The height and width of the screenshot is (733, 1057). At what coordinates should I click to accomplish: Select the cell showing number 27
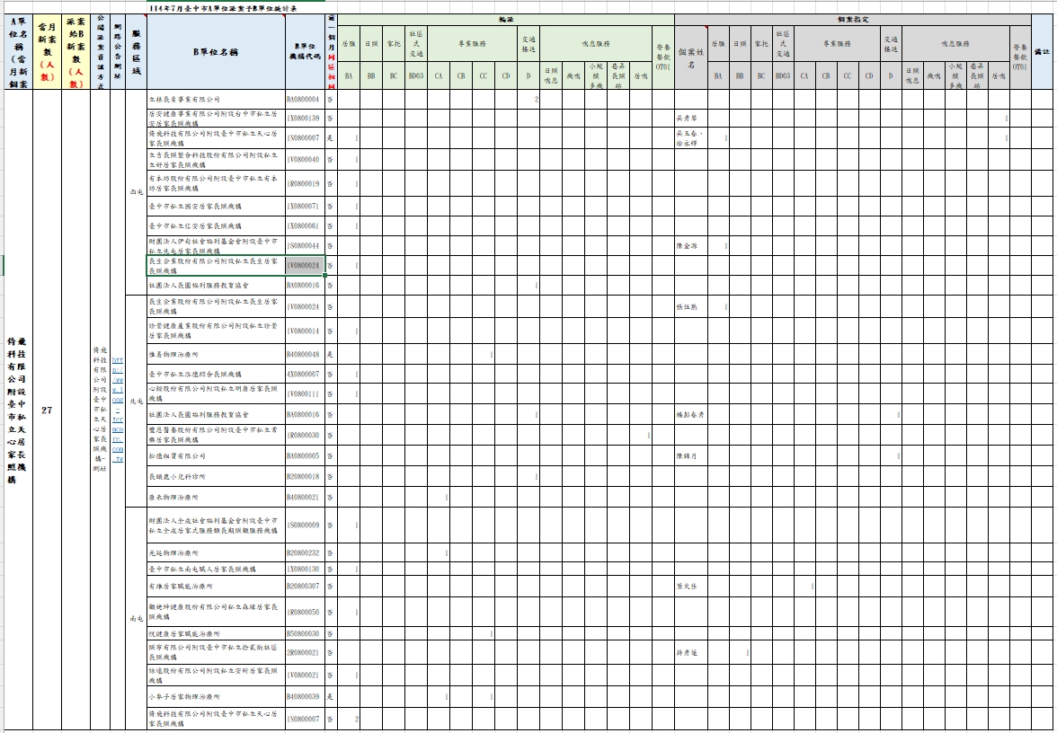(x=47, y=410)
